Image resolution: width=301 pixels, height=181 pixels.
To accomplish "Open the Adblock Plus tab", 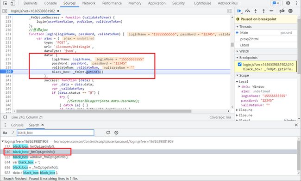I will (228, 3).
